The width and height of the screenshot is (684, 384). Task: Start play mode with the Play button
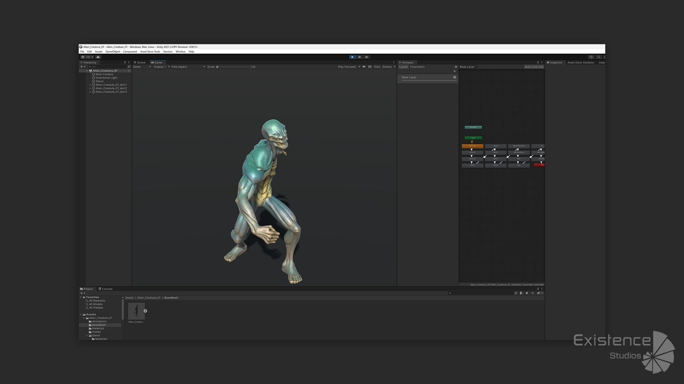click(x=352, y=57)
